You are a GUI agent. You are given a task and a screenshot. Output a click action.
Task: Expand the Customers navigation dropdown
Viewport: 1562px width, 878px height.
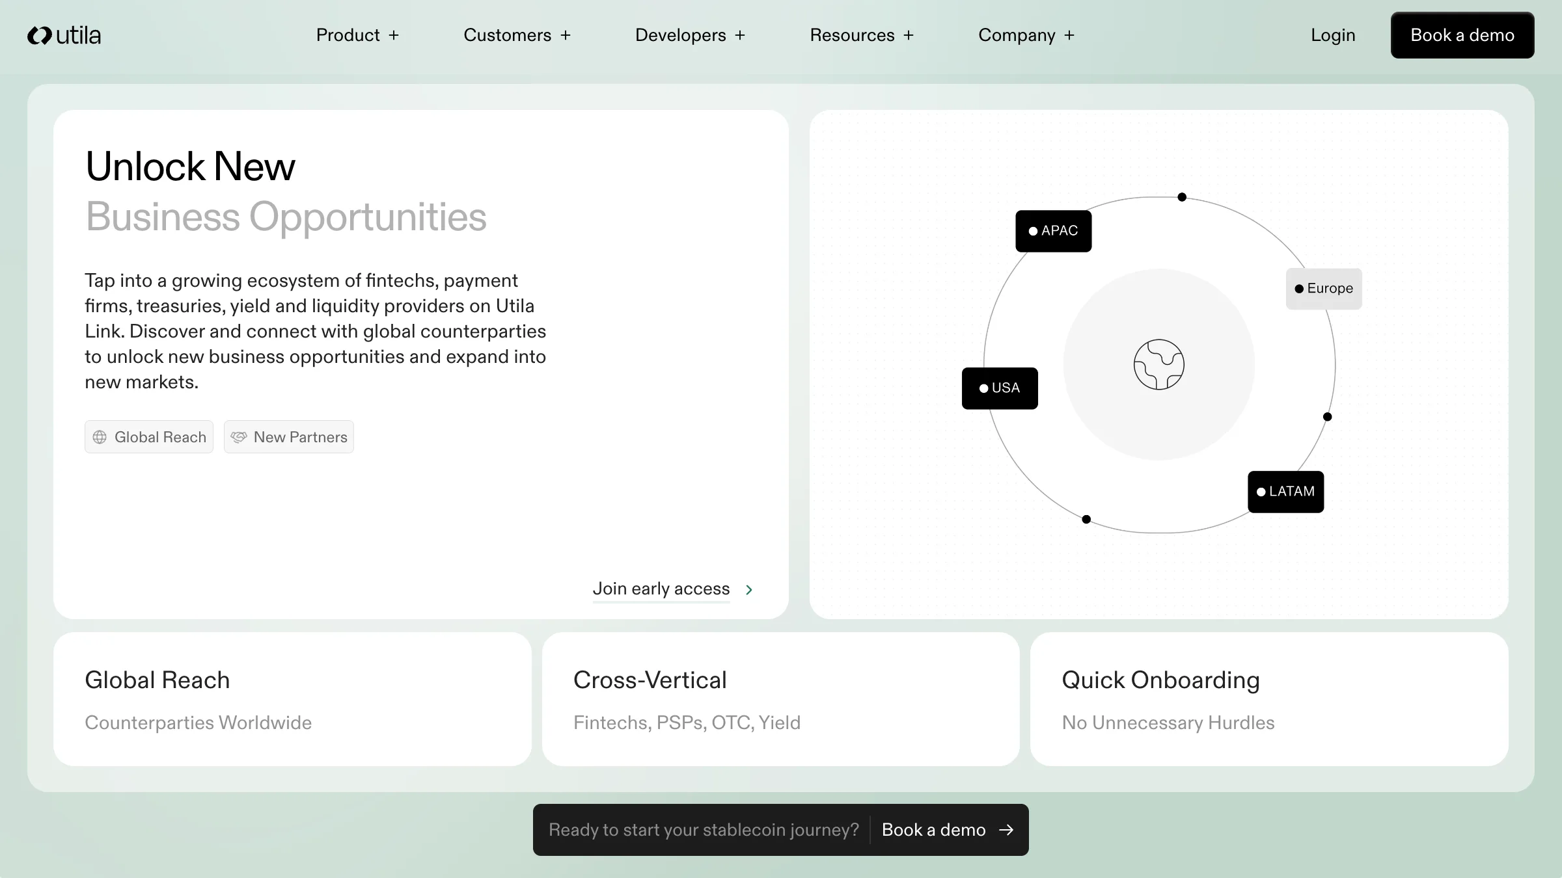[517, 35]
